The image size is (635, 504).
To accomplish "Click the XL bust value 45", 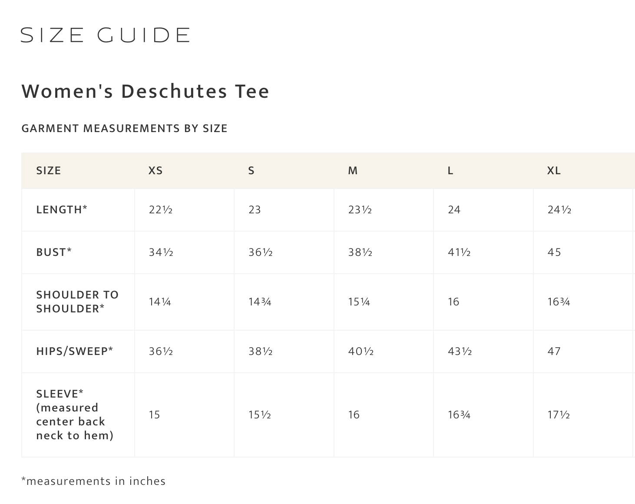I will click(554, 252).
